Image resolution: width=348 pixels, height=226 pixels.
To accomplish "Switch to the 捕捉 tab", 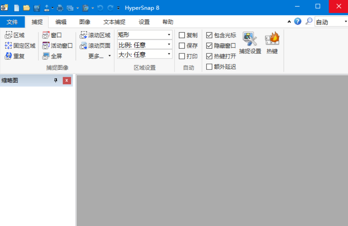I will click(37, 22).
